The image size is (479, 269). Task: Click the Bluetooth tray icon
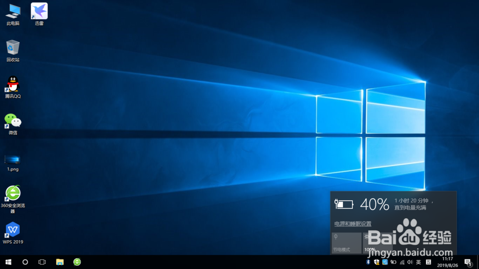click(368, 262)
